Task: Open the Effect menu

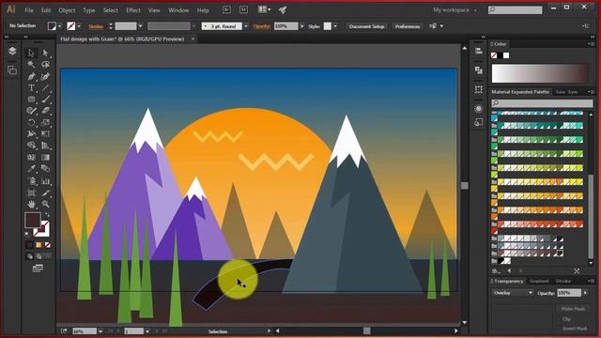Action: point(133,10)
